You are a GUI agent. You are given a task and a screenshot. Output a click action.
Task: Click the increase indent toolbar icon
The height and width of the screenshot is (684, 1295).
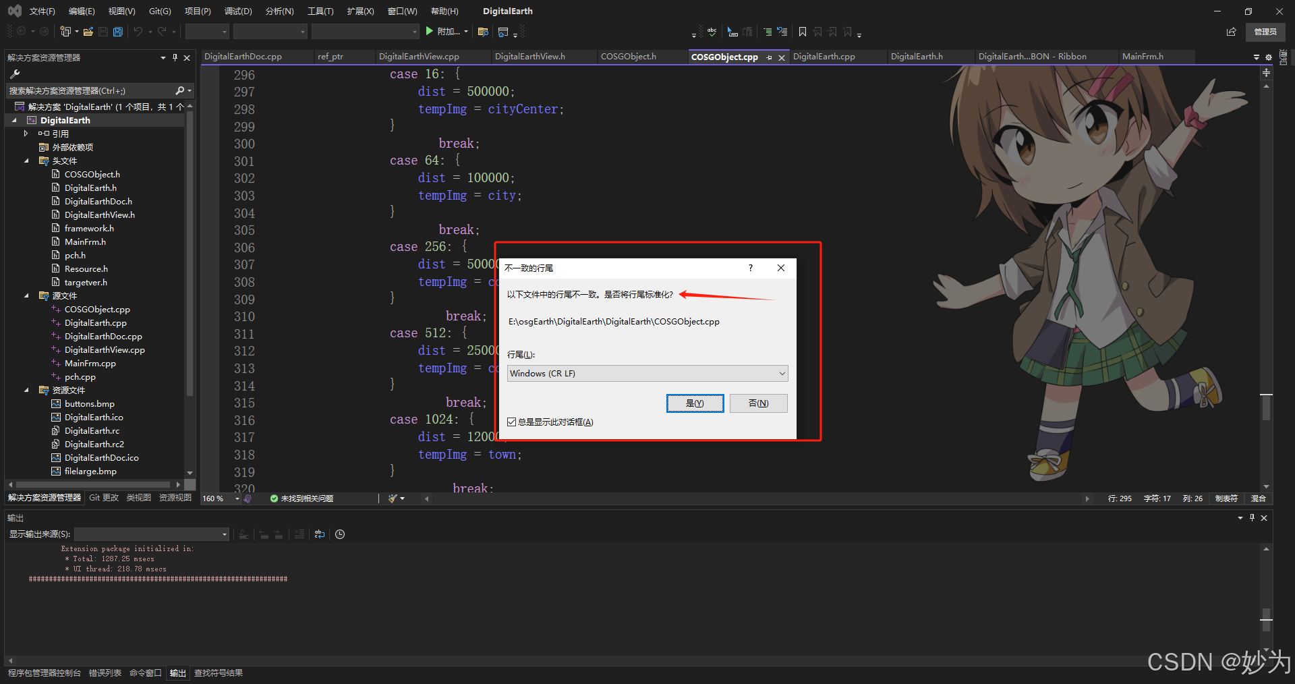tap(768, 32)
